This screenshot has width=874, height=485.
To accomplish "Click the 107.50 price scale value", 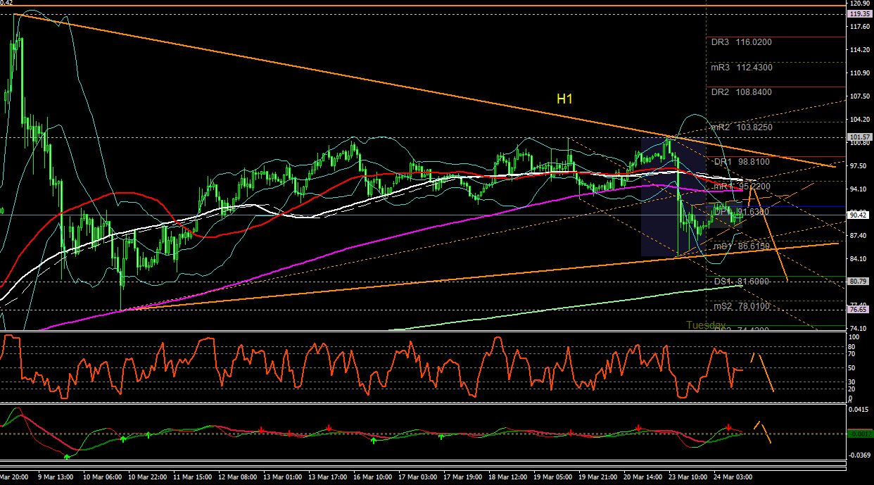I will click(x=860, y=96).
